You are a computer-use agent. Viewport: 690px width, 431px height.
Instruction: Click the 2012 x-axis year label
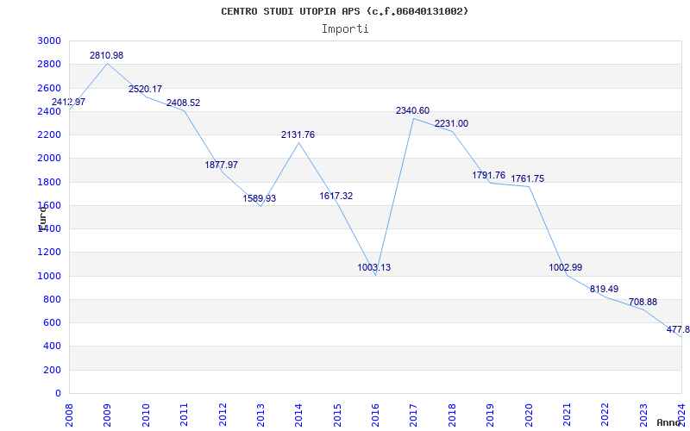point(223,415)
